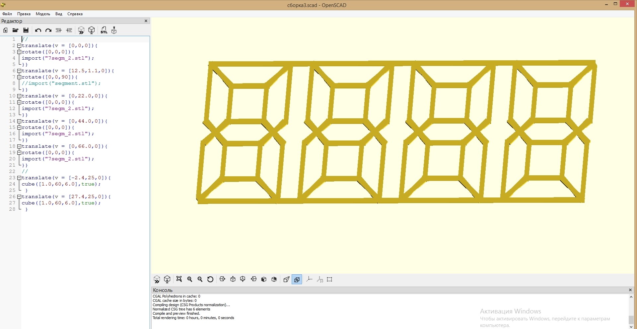The image size is (637, 329).
Task: Toggle the Orthogonal projection view button
Action: pyautogui.click(x=297, y=279)
